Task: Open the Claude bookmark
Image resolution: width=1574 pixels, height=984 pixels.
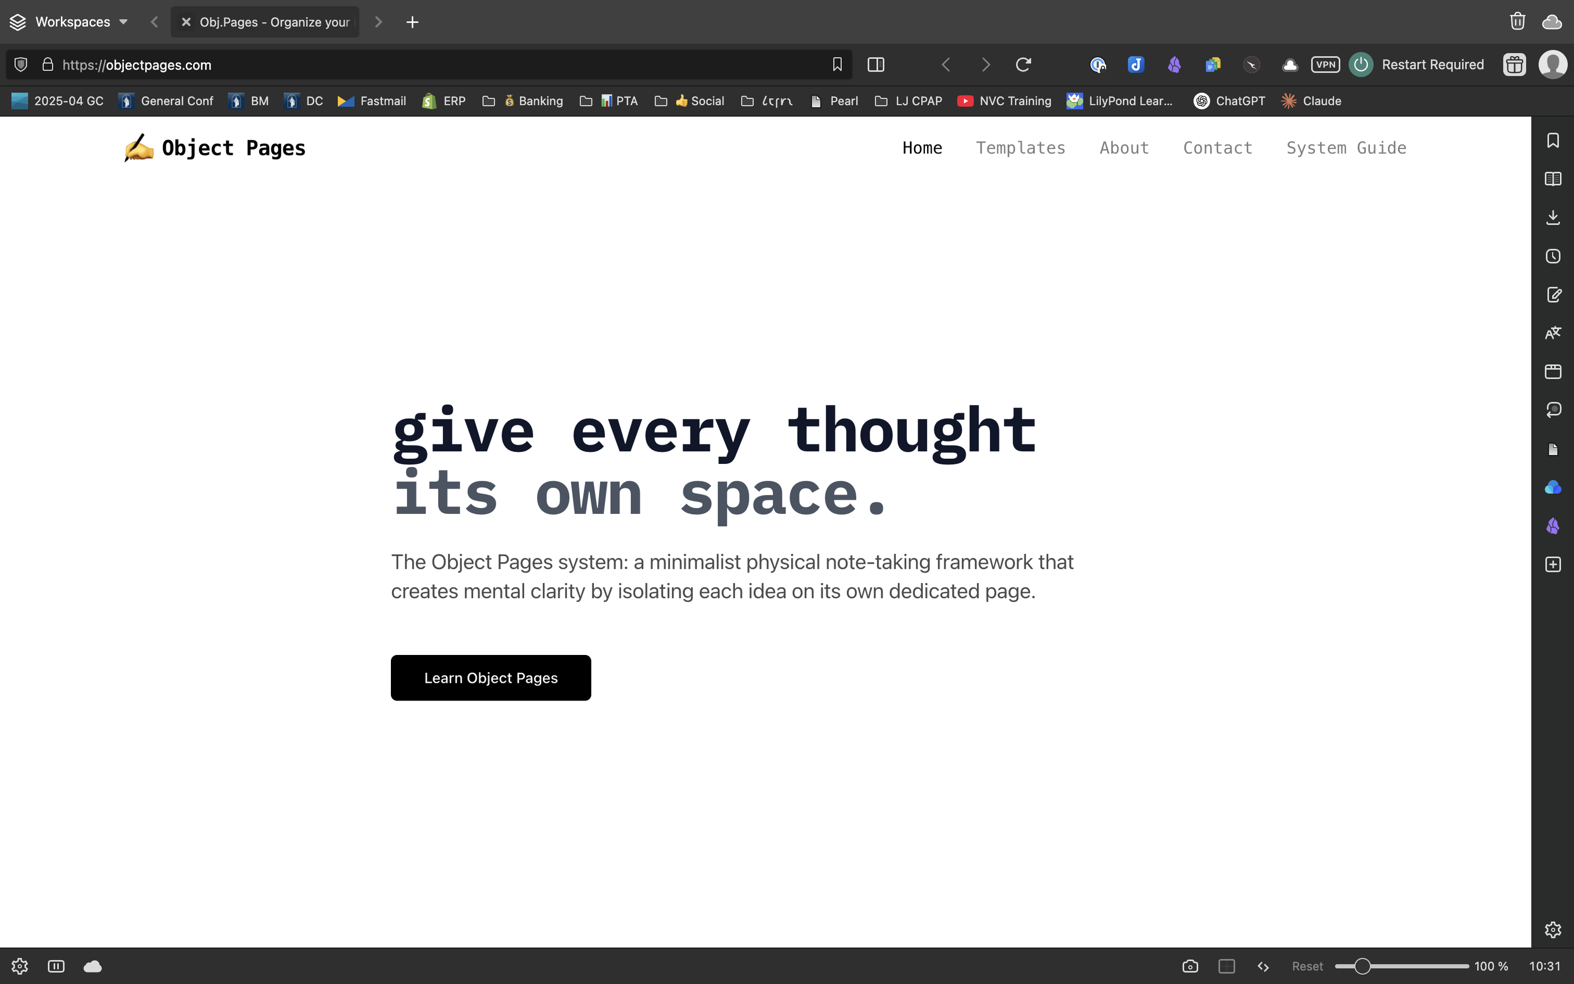Action: coord(1311,101)
